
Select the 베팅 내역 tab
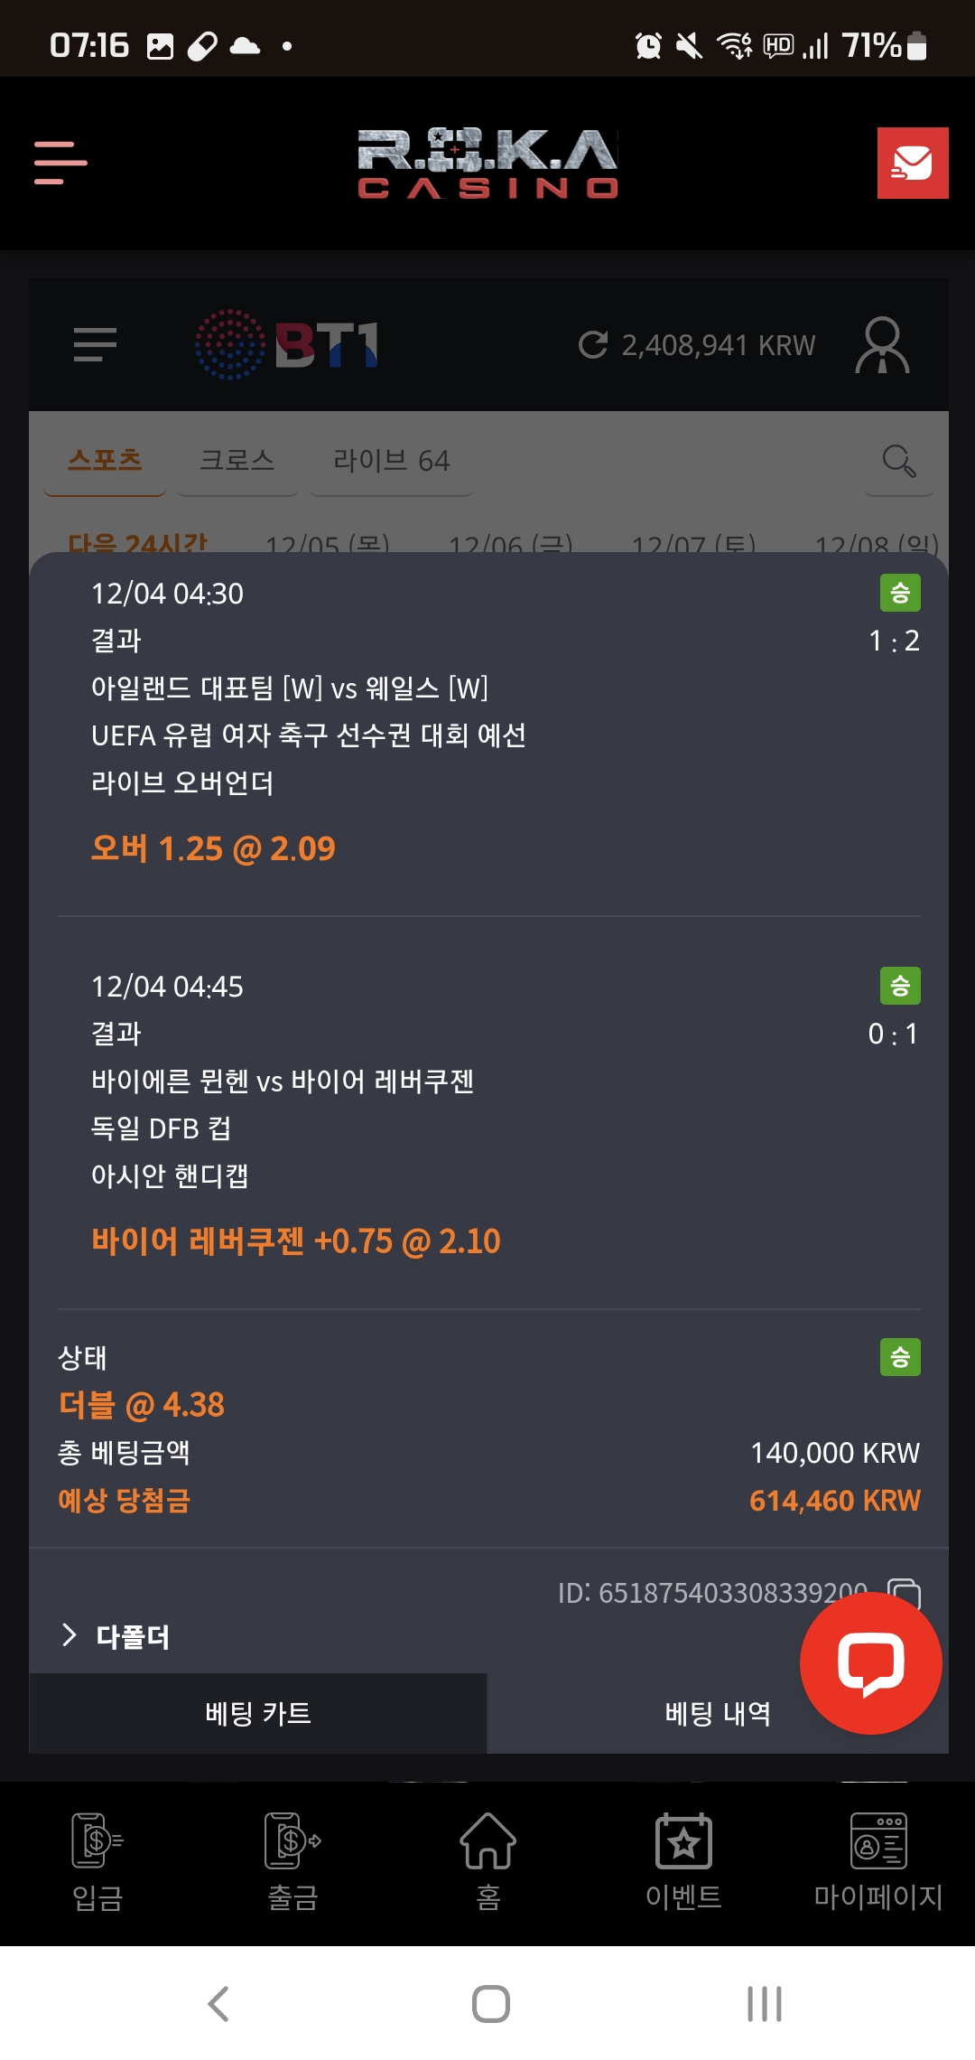718,1713
